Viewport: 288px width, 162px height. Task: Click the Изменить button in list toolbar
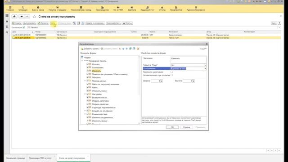pos(43,23)
